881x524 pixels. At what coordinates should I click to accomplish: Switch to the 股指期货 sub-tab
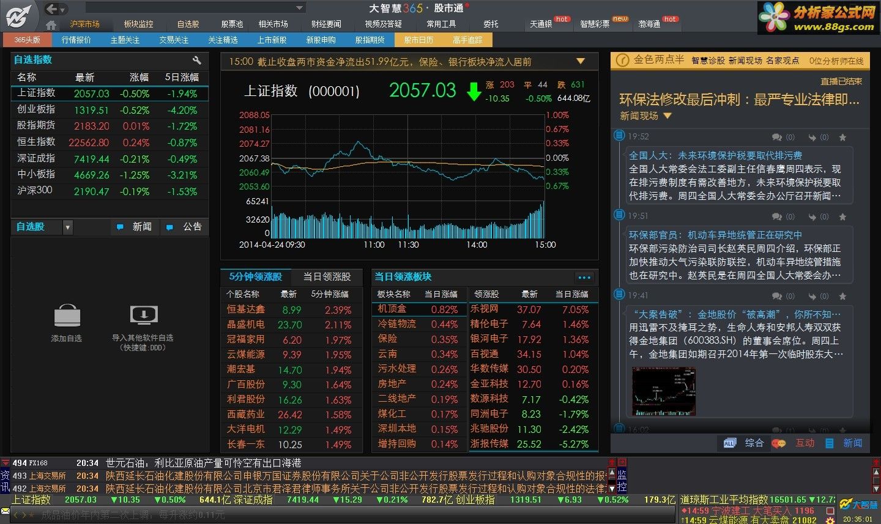point(370,40)
